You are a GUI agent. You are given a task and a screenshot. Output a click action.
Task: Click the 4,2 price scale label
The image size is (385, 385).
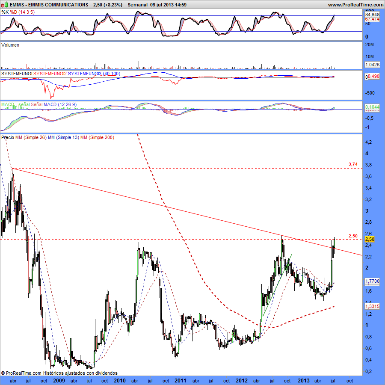(368, 142)
